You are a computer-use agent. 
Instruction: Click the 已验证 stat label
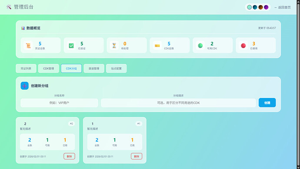coord(82,49)
